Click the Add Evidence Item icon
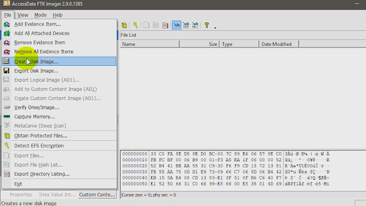This screenshot has width=366, height=206. (6, 24)
